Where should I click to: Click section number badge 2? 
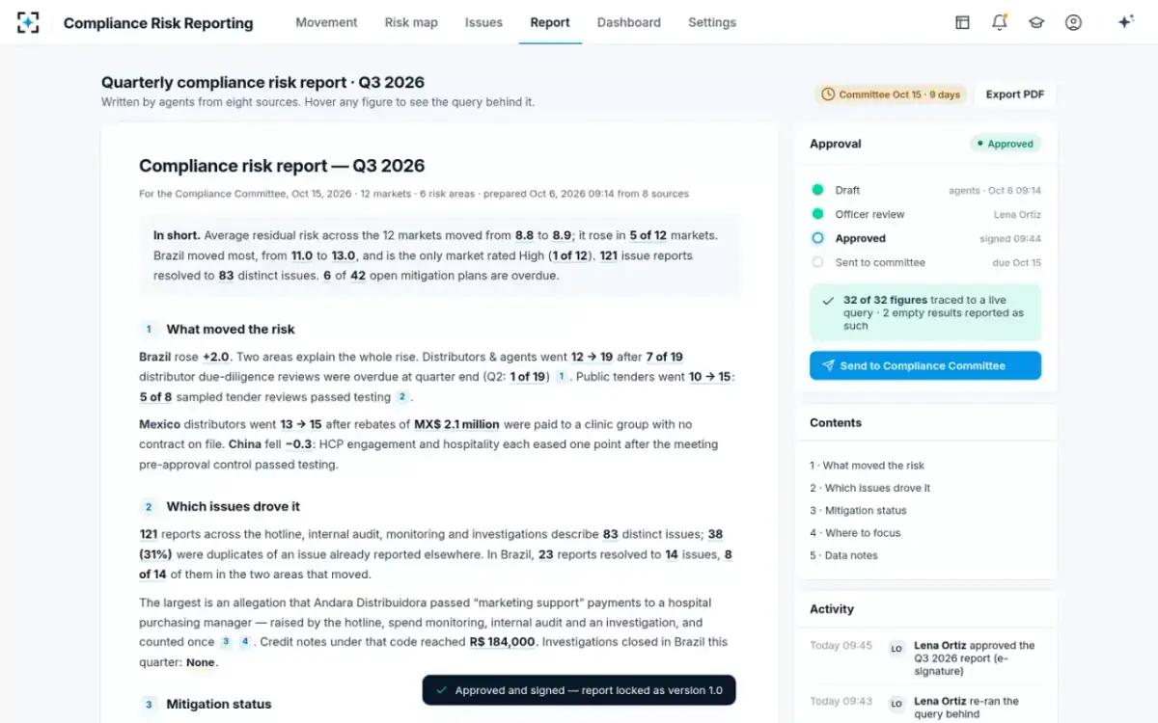click(x=149, y=506)
